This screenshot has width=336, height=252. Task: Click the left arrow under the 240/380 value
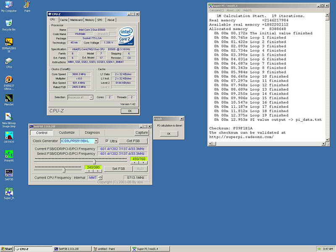(x=89, y=171)
